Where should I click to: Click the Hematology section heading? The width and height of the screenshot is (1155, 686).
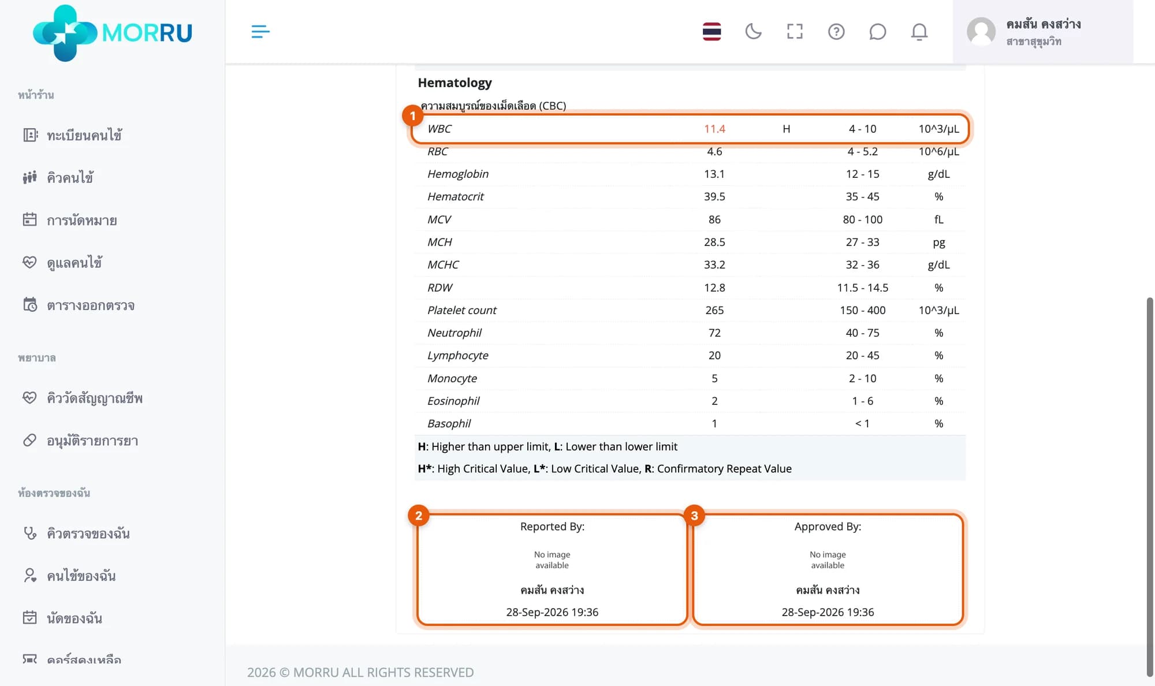454,83
